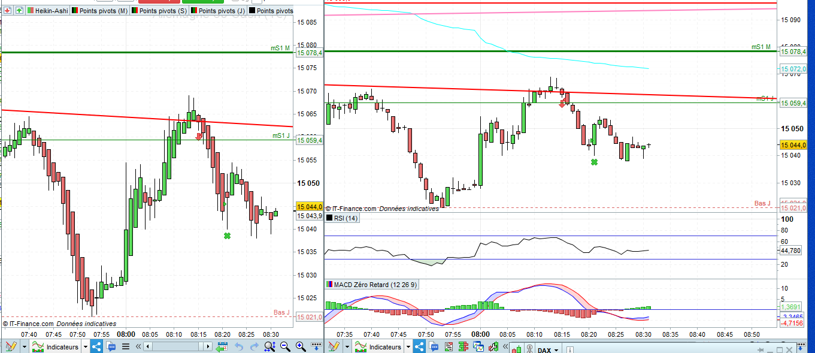
Task: Click red down-arrow marker in left chart
Action: pos(199,137)
